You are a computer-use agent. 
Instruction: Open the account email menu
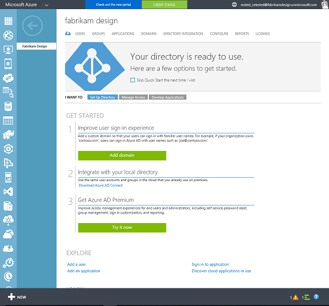click(278, 5)
